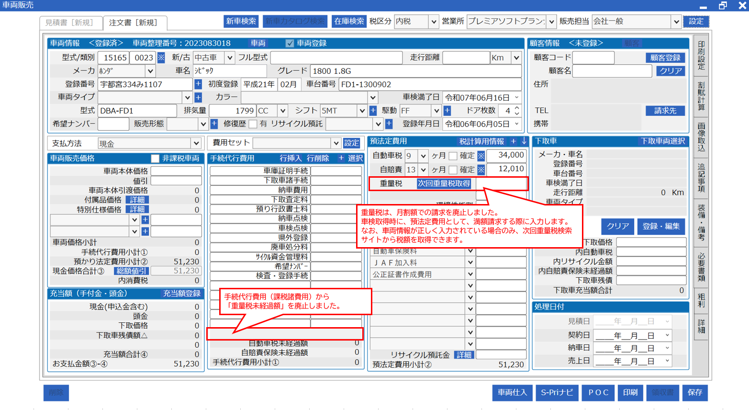The image size is (749, 410).
Task: Click the 次回重量税取得 button
Action: tap(444, 183)
